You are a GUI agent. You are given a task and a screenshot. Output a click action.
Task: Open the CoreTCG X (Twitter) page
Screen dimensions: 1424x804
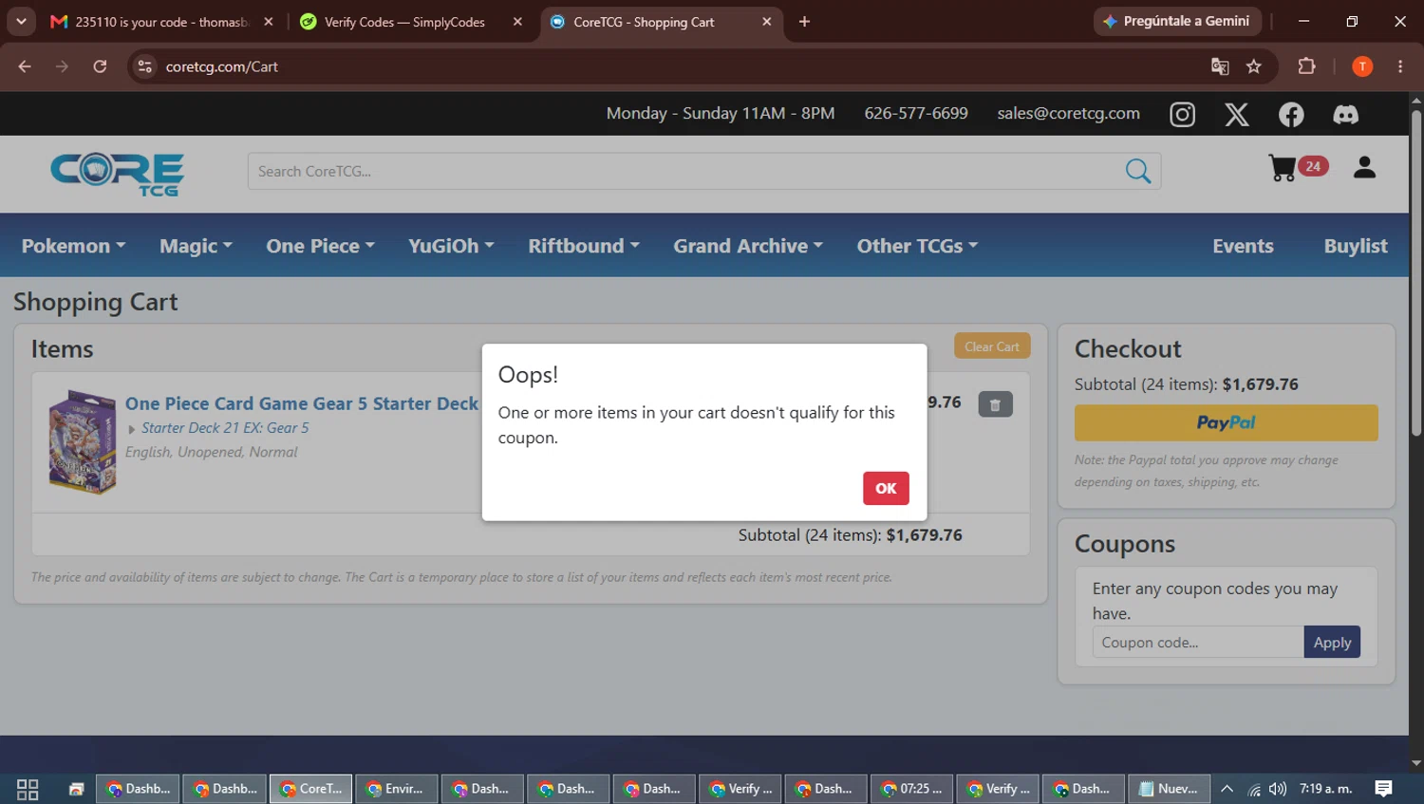pyautogui.click(x=1236, y=115)
